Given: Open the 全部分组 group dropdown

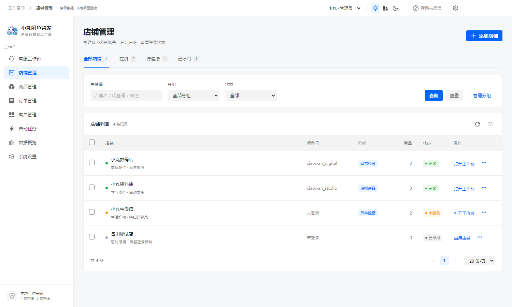Looking at the screenshot, I should (194, 96).
